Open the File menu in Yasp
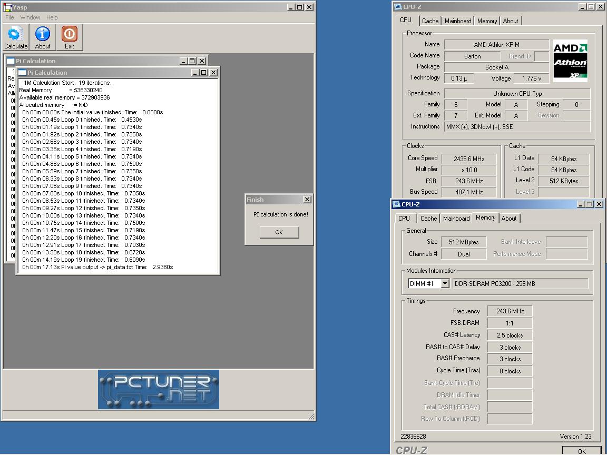This screenshot has height=455, width=607. tap(9, 17)
